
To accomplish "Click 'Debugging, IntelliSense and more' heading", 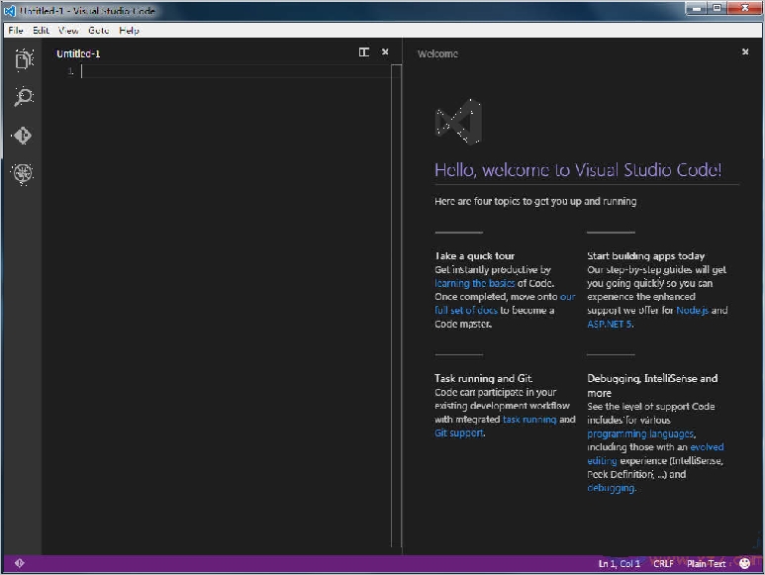I will tap(652, 385).
